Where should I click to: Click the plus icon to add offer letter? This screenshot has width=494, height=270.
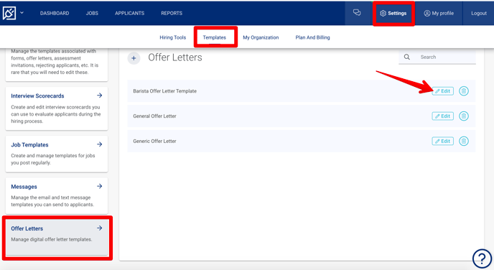click(134, 58)
